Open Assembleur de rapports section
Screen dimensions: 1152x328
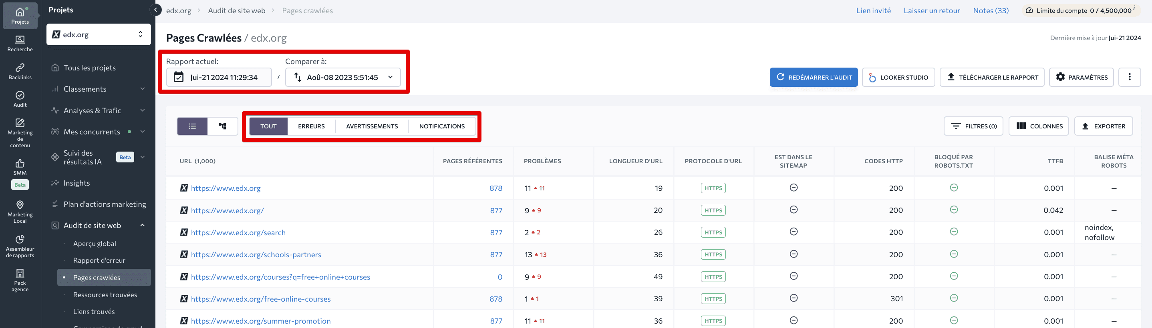click(20, 246)
